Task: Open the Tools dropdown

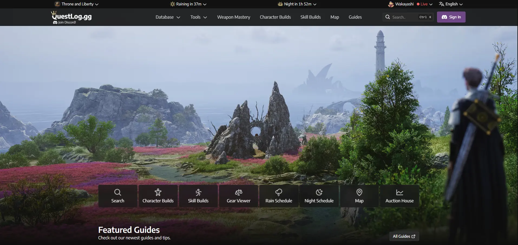Action: coord(198,17)
